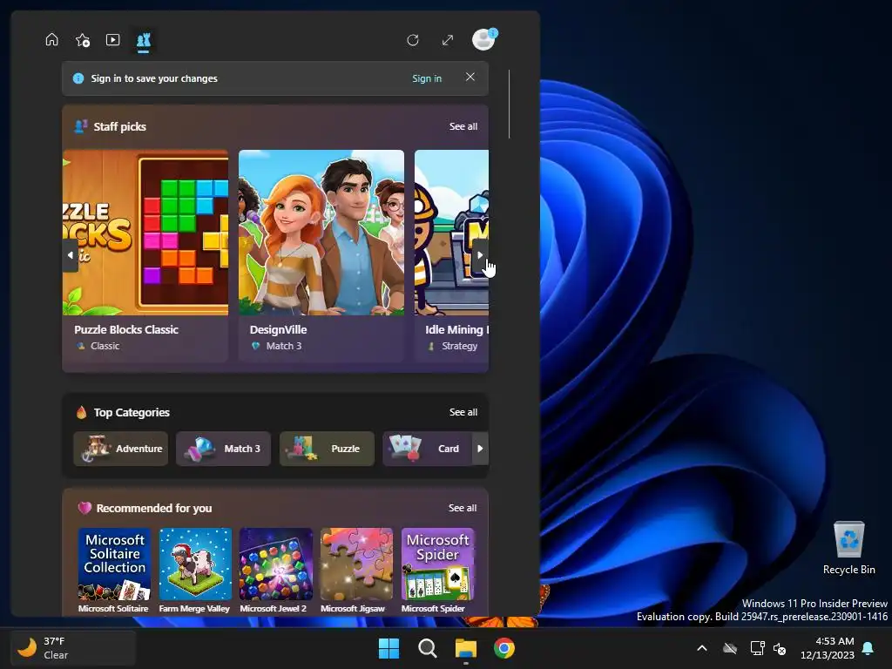Launch Google Chrome from the taskbar
Viewport: 892px width, 669px height.
(x=504, y=648)
